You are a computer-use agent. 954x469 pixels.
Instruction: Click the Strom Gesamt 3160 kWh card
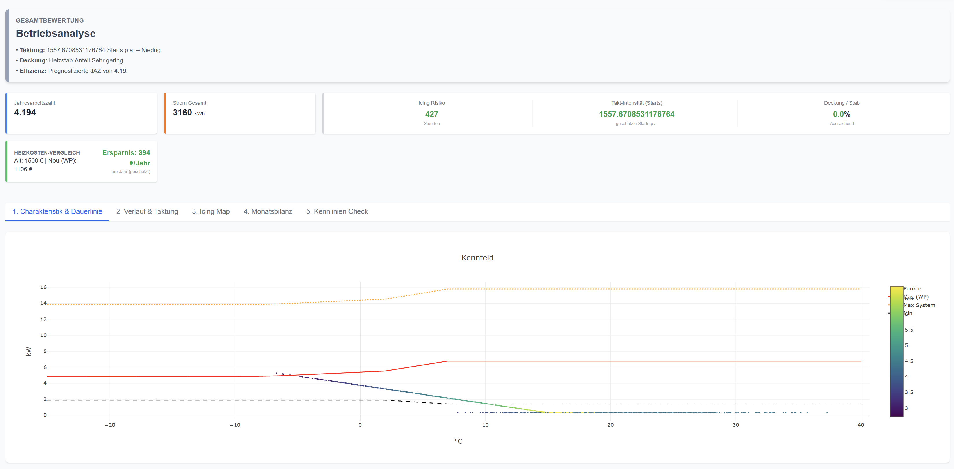pyautogui.click(x=240, y=113)
